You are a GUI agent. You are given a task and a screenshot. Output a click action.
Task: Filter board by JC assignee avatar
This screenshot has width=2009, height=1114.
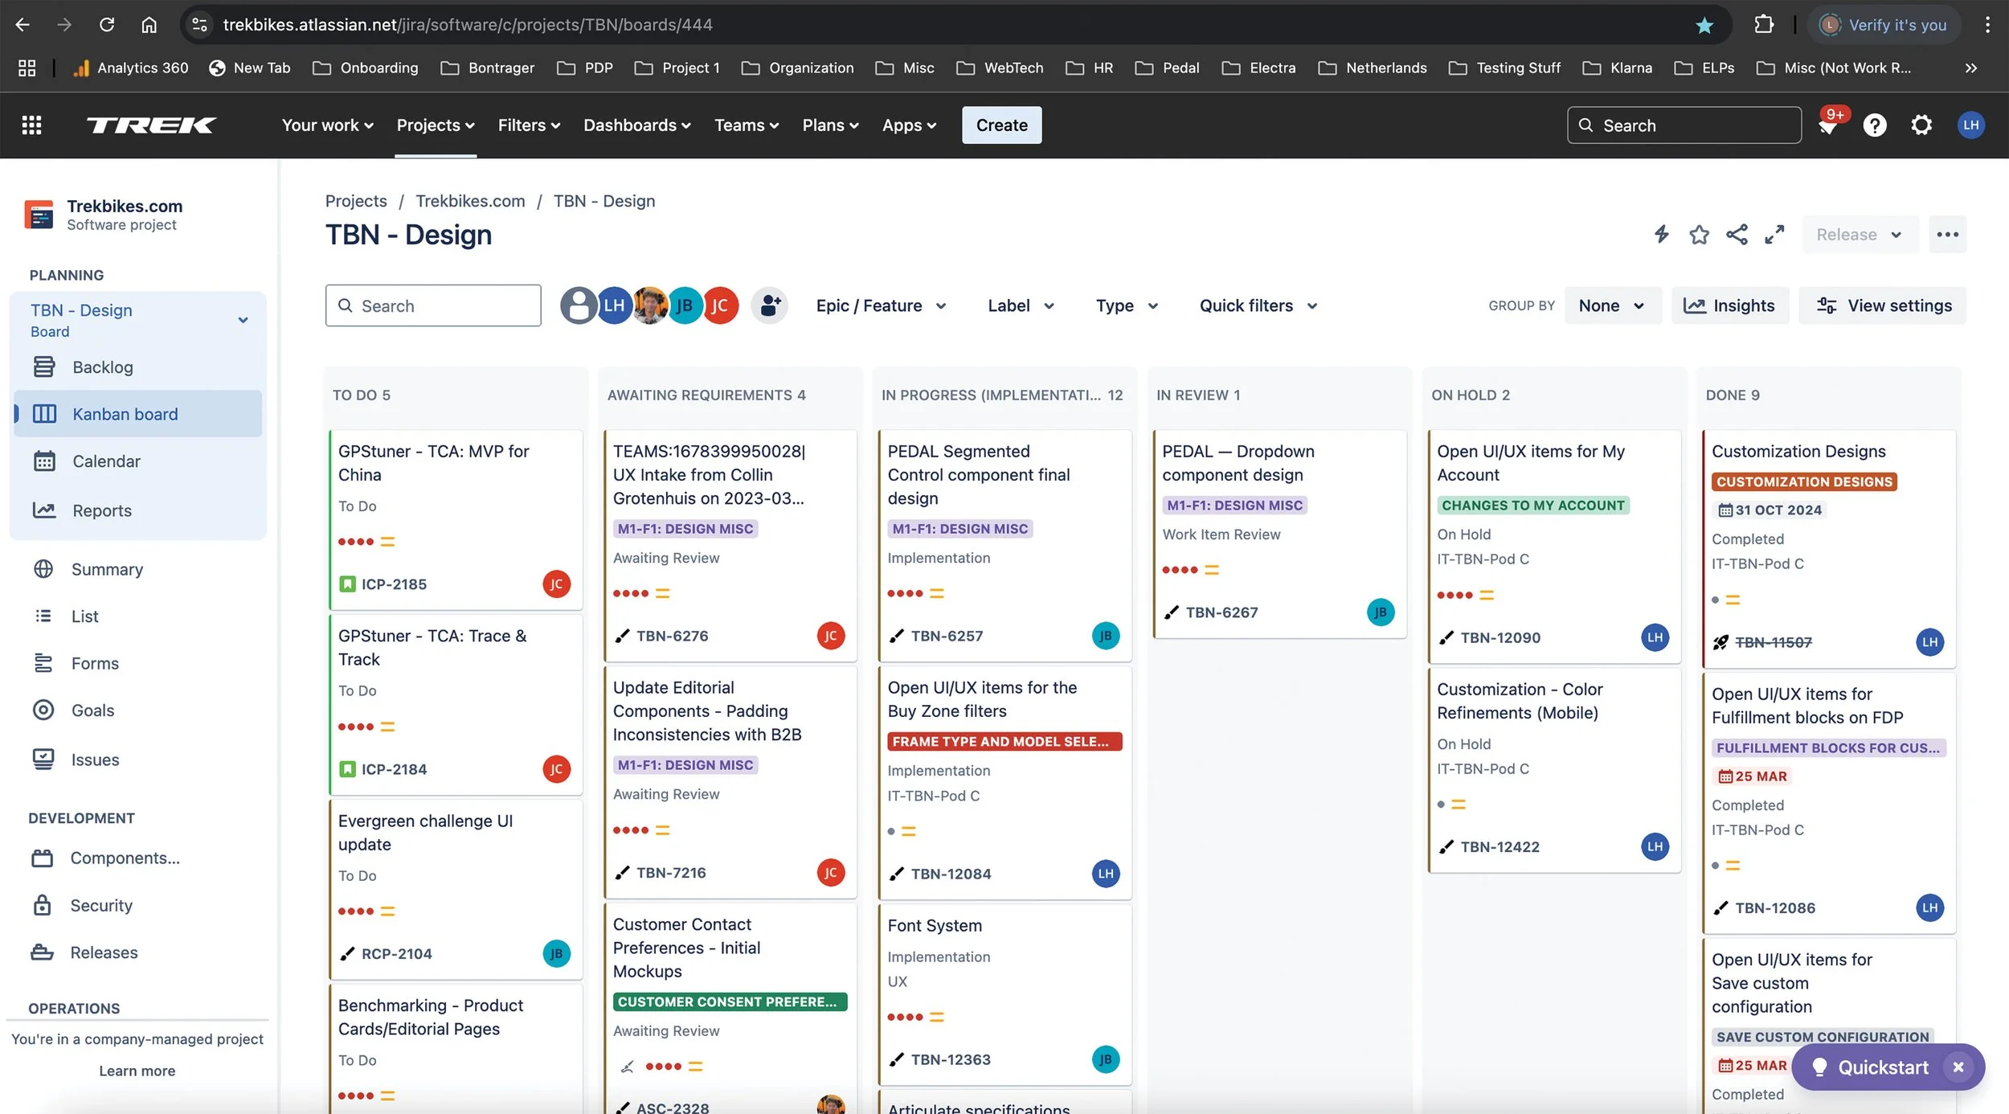(721, 305)
